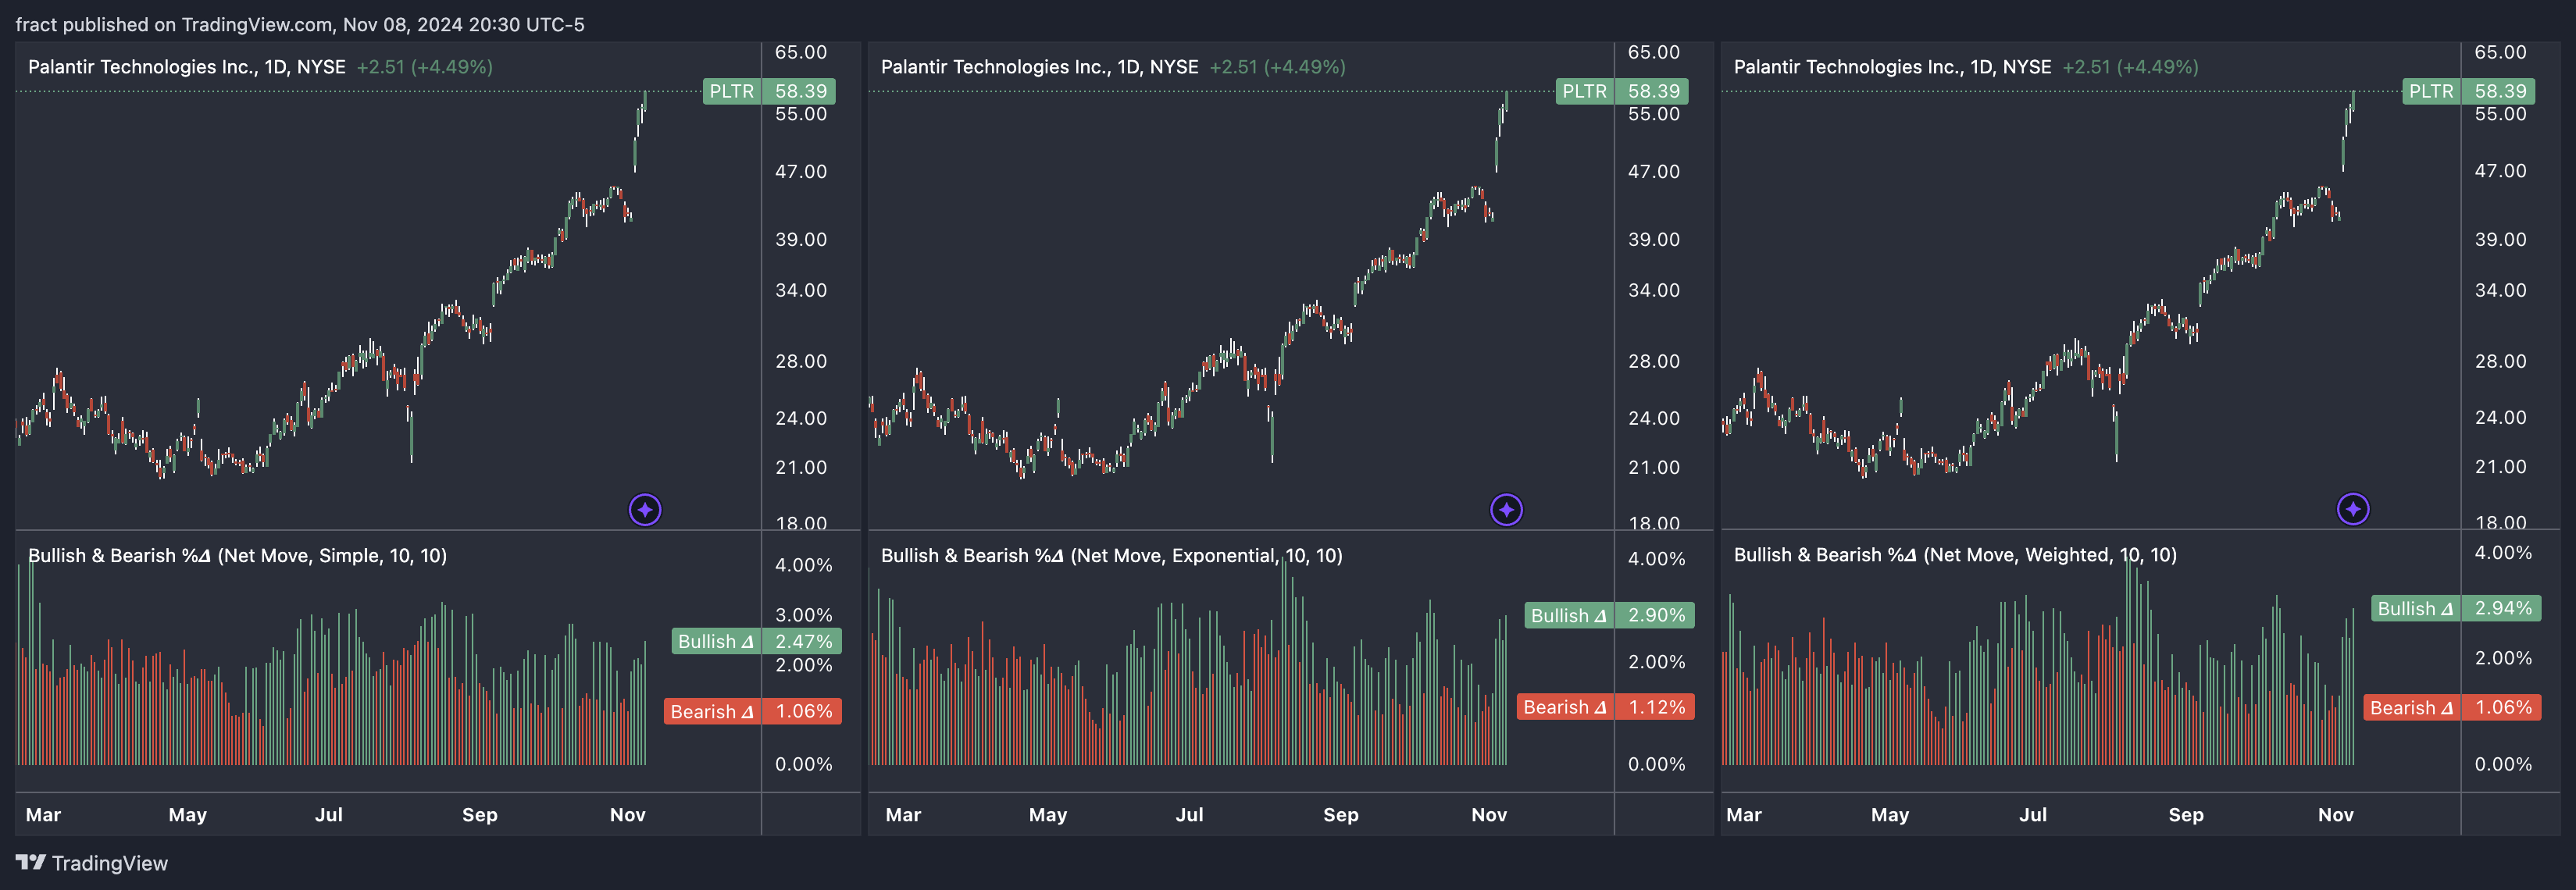Click the Bearish Δ 1.06% label on the right chart
The width and height of the screenshot is (2576, 890).
point(2452,707)
